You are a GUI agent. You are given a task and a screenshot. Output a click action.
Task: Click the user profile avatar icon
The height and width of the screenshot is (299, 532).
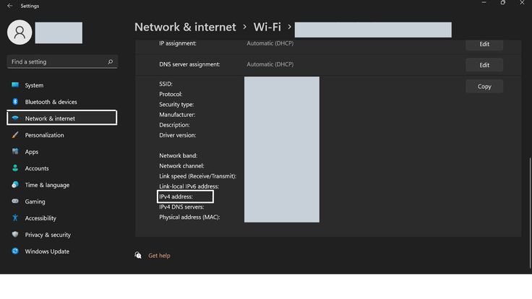20,32
